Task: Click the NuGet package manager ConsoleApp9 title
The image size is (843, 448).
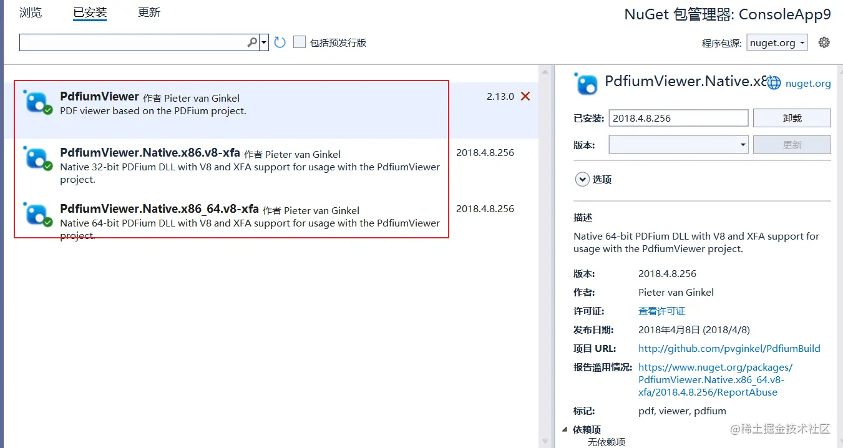Action: click(x=728, y=14)
